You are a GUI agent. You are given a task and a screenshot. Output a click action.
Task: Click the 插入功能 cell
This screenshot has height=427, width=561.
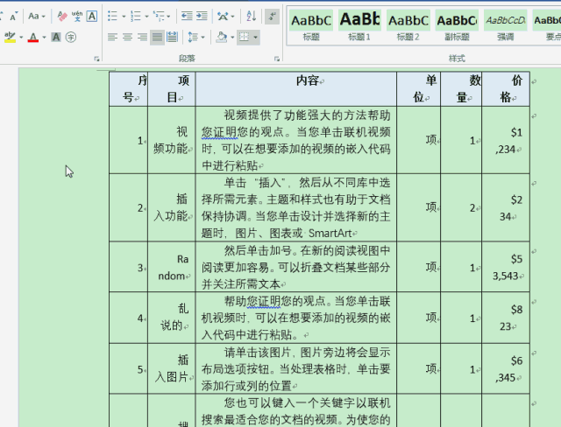point(172,207)
